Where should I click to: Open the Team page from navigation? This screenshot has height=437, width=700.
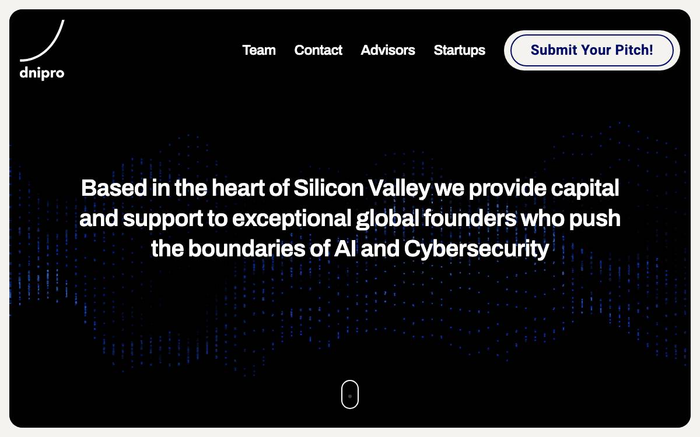259,50
